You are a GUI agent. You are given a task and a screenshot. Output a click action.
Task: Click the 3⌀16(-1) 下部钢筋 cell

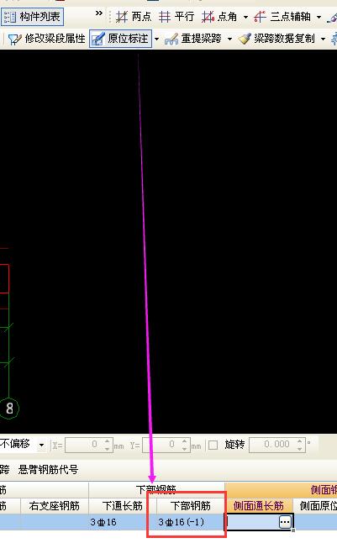pos(191,522)
